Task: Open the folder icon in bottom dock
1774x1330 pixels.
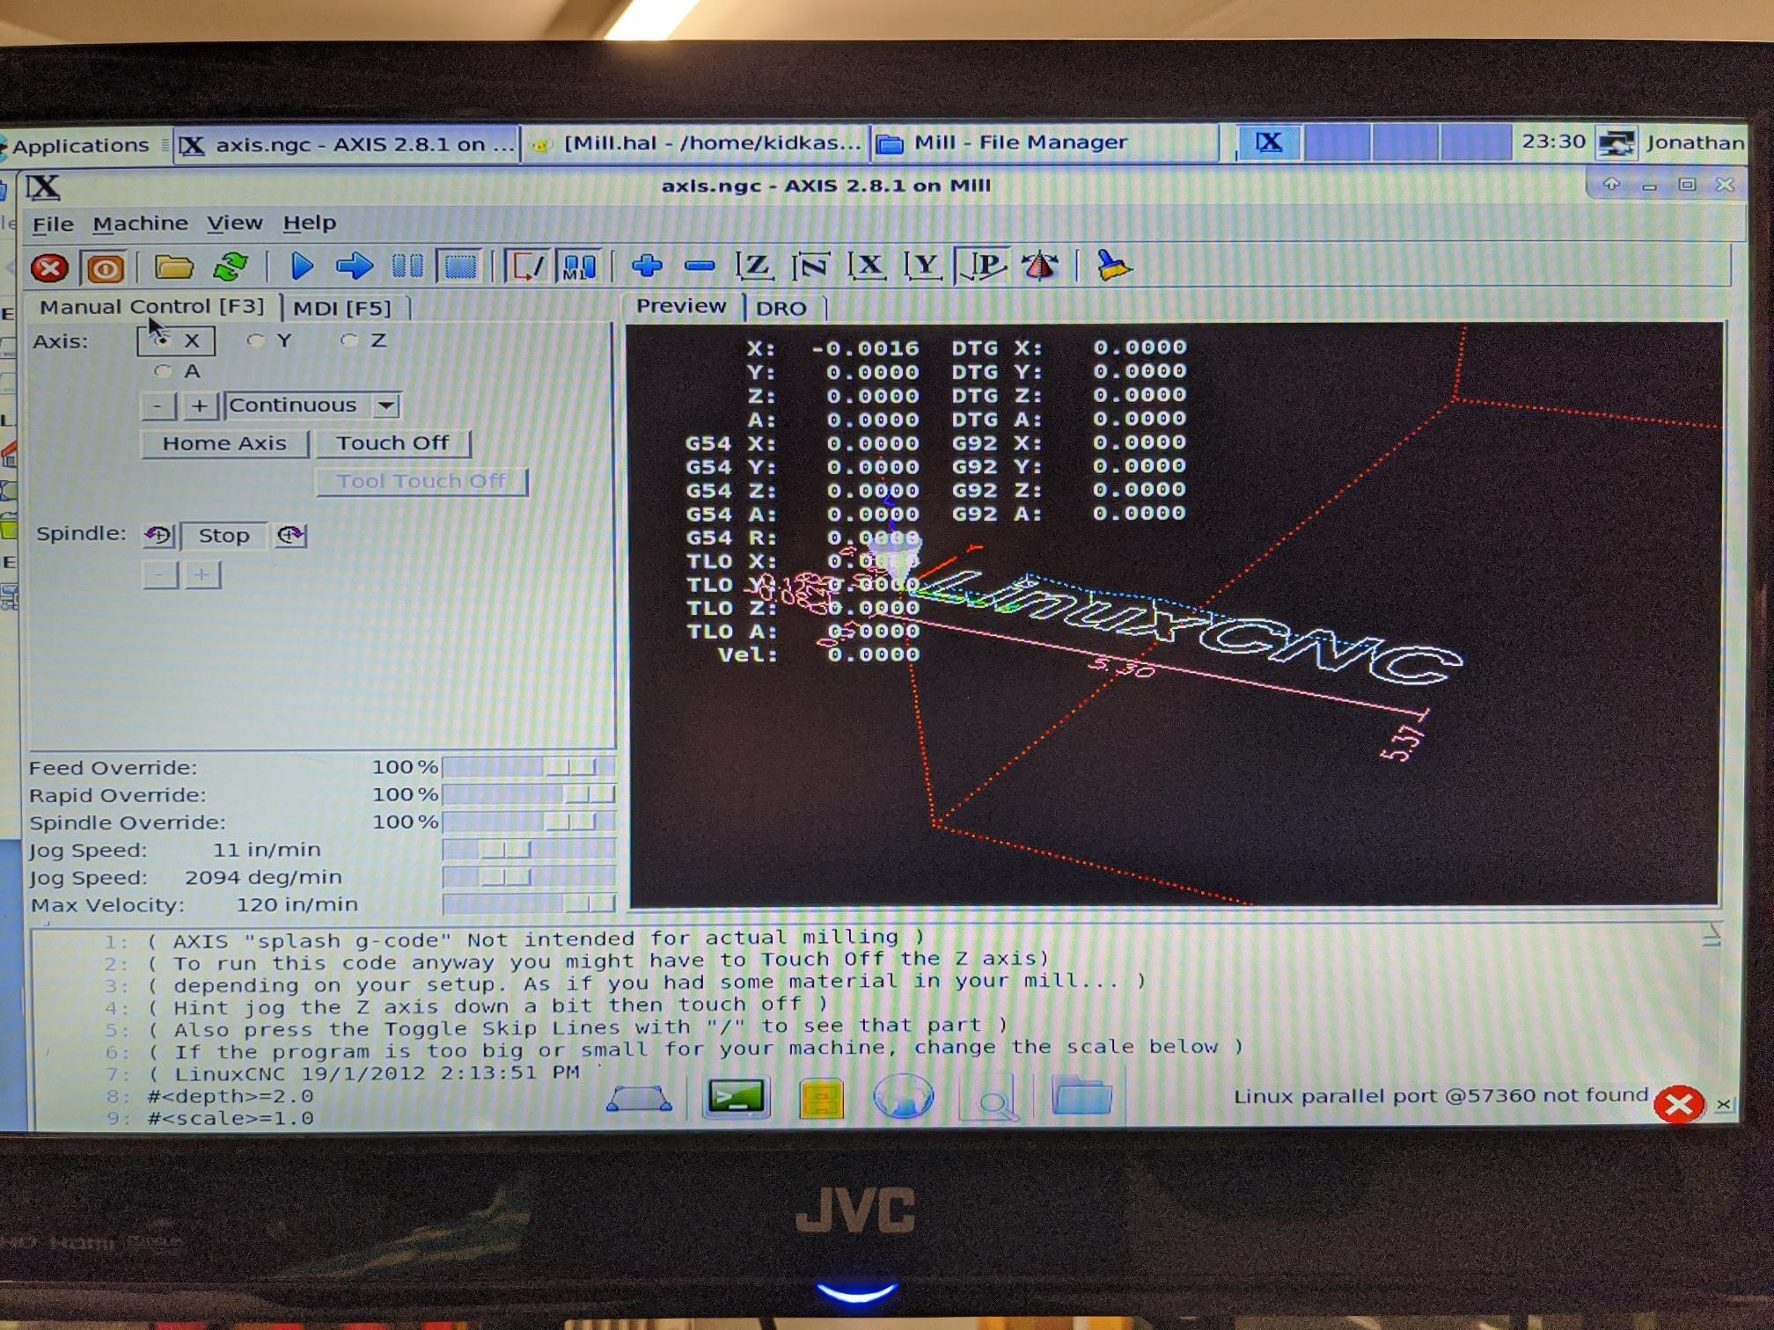Action: point(1082,1096)
